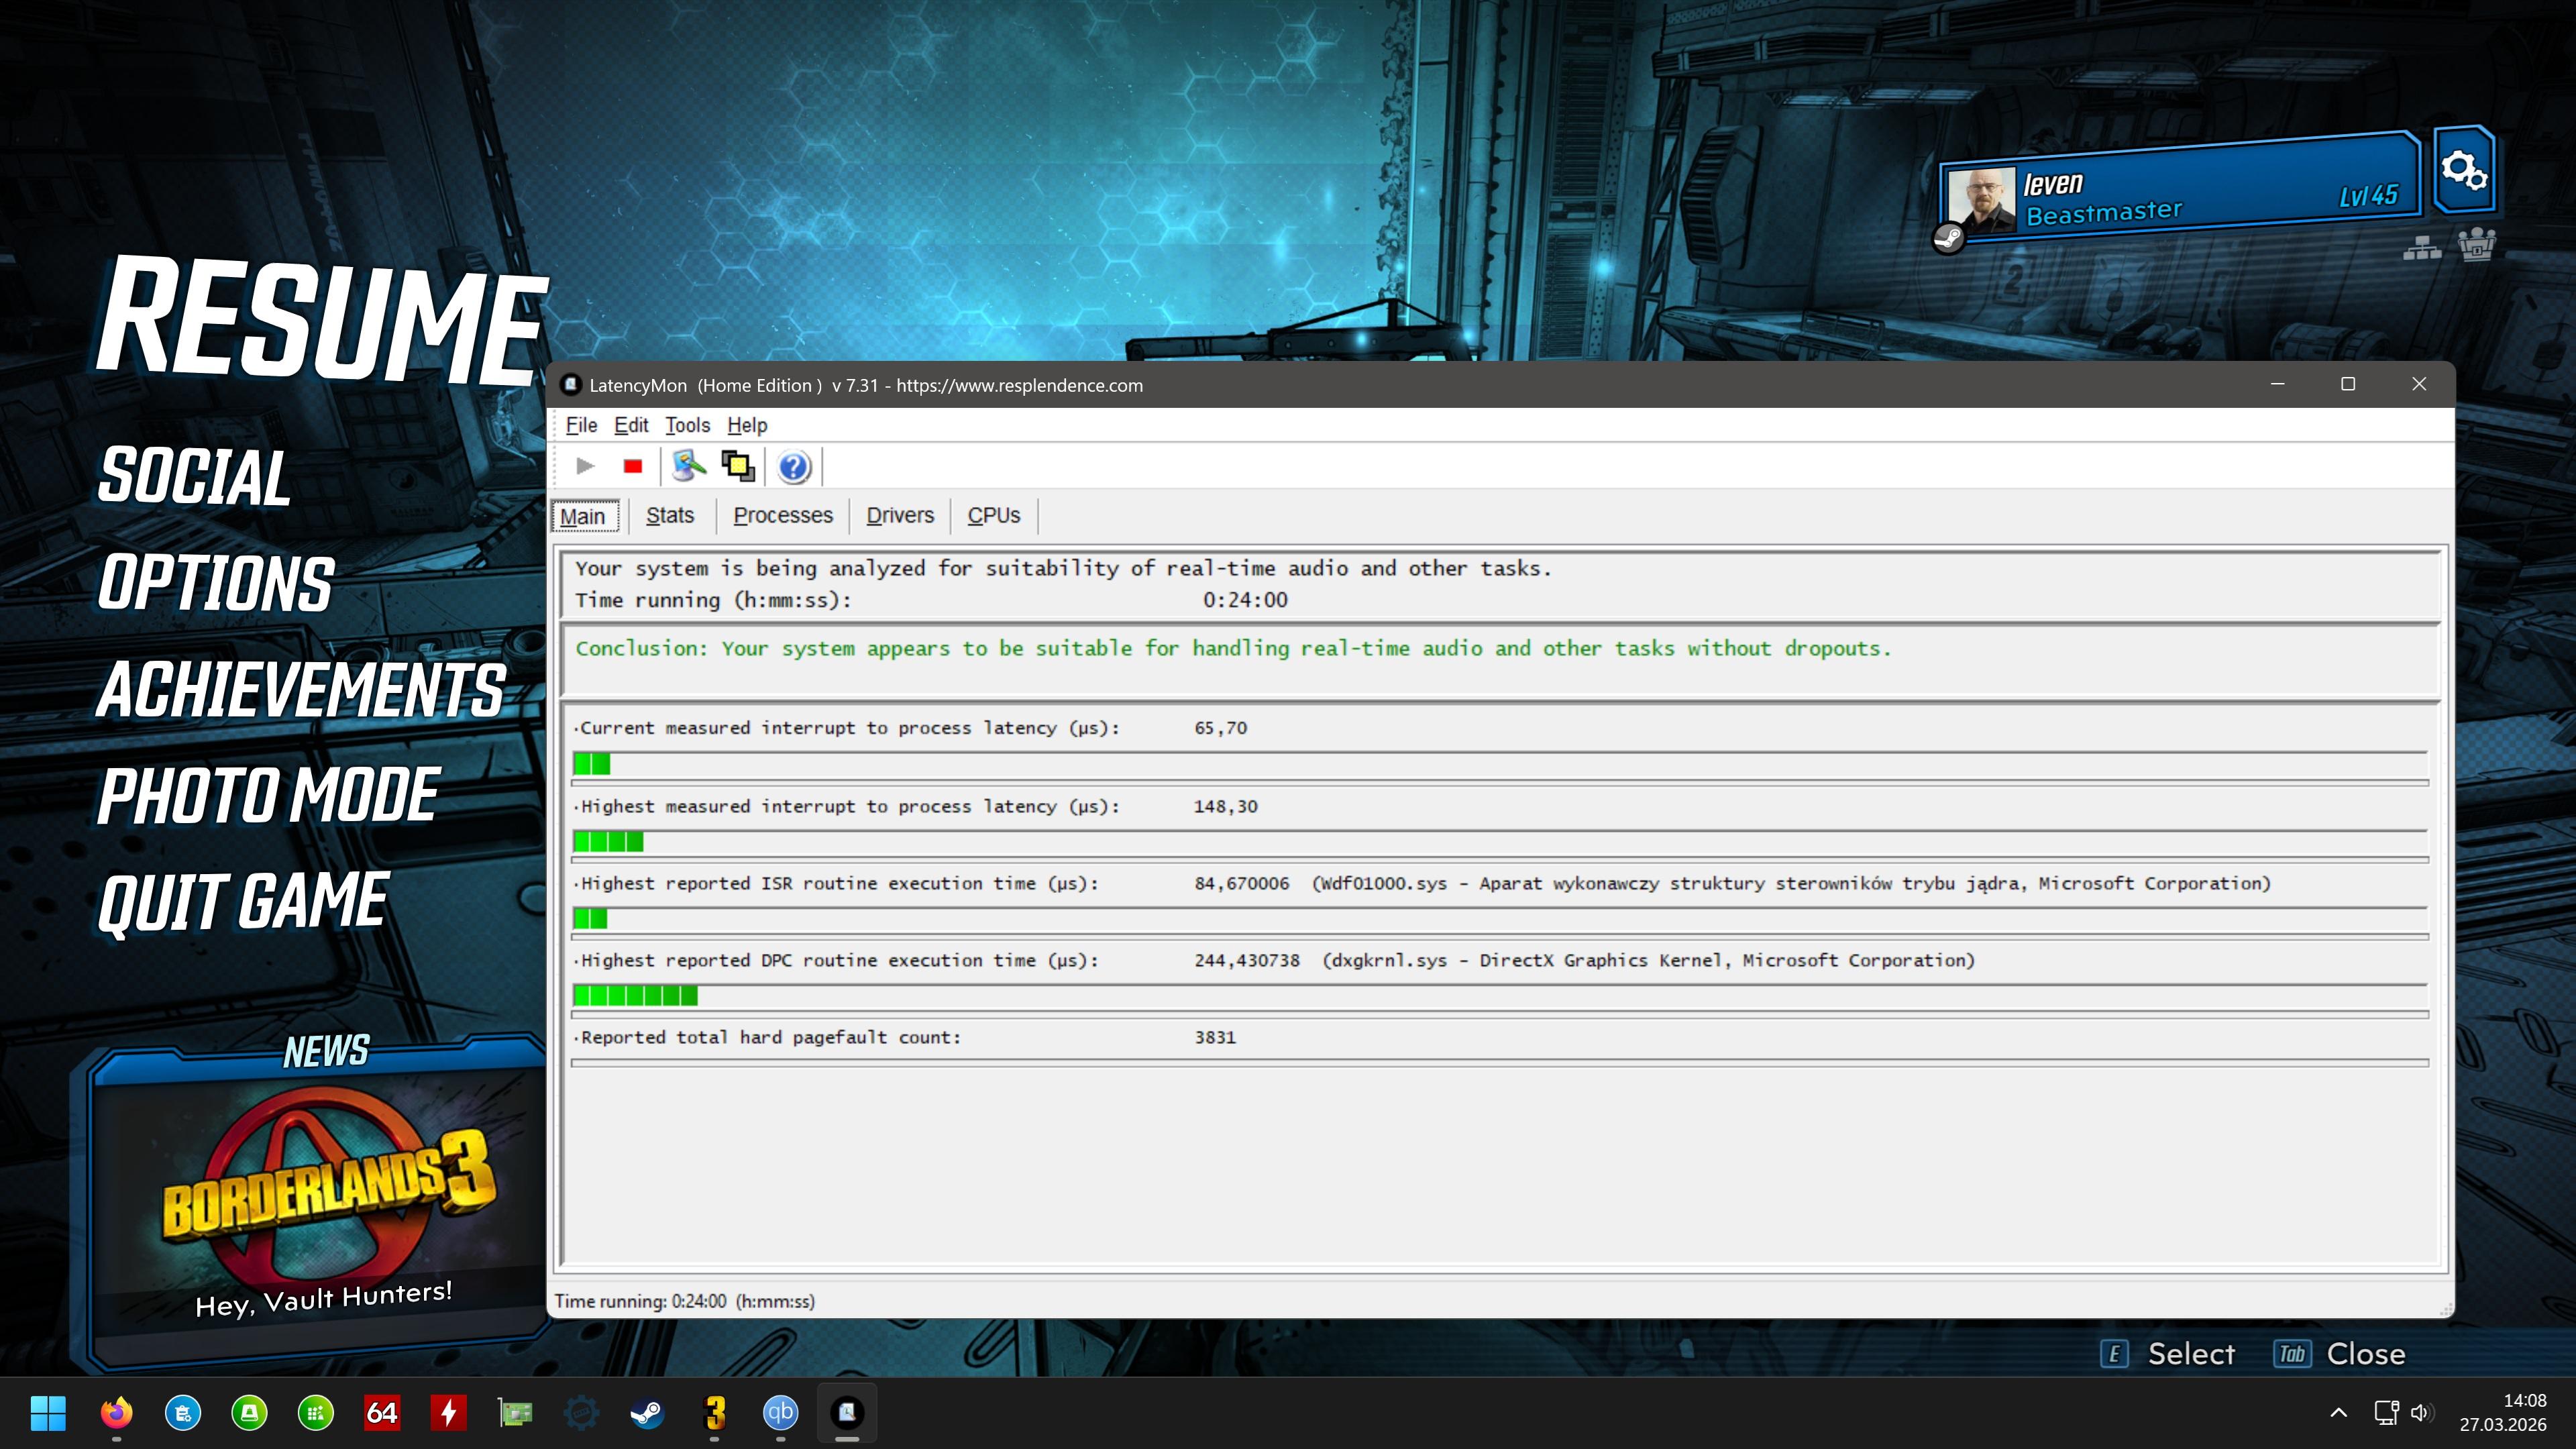The image size is (2576, 1449).
Task: Click the copy report toolbar icon
Action: point(738,467)
